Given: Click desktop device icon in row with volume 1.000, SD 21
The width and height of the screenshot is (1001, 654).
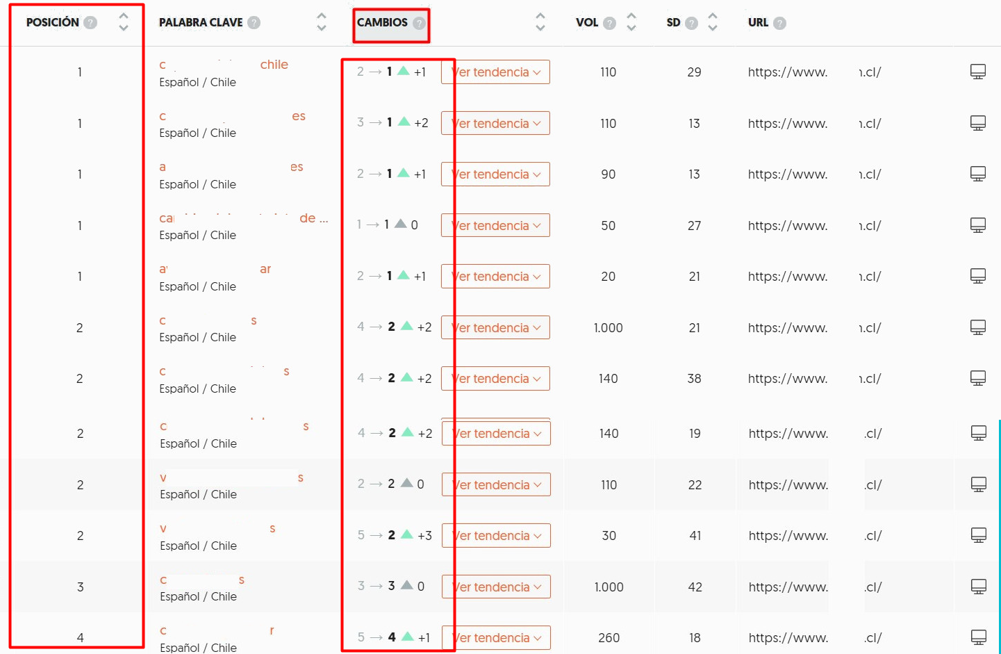Looking at the screenshot, I should pos(978,327).
